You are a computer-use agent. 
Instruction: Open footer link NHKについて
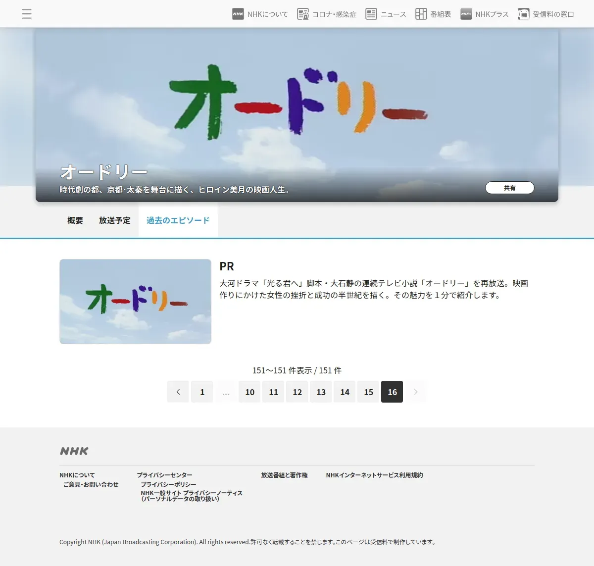coord(77,475)
